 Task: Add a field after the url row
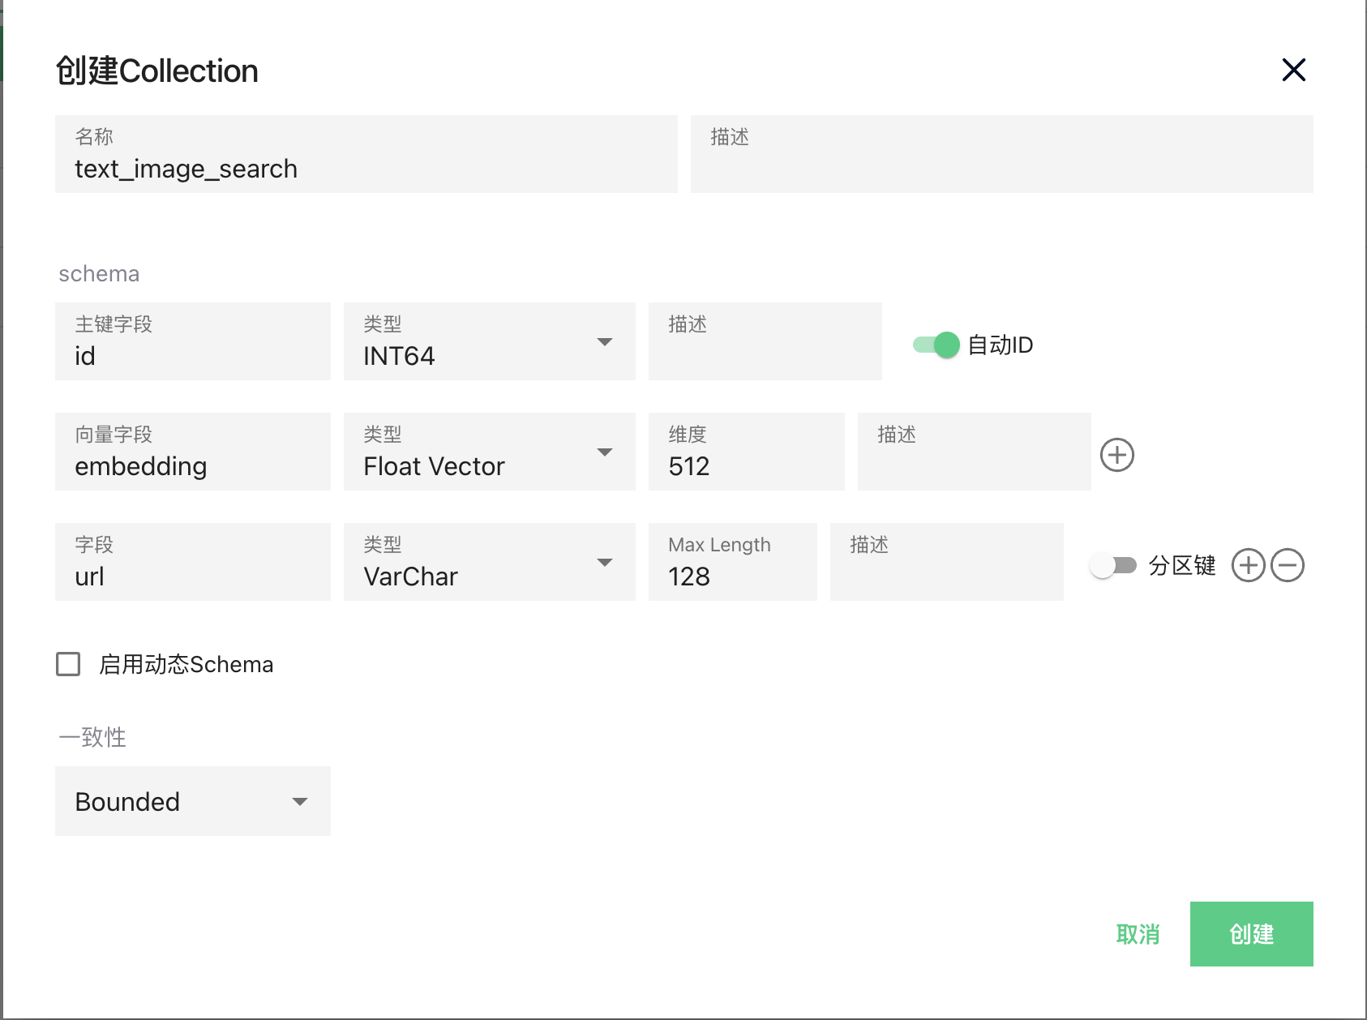(x=1248, y=565)
